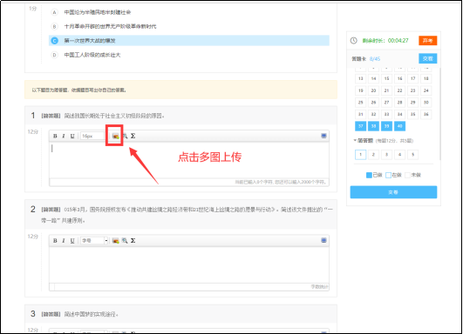463x334 pixels.
Task: Insert formula via Sigma icon in question 1
Action: point(133,136)
